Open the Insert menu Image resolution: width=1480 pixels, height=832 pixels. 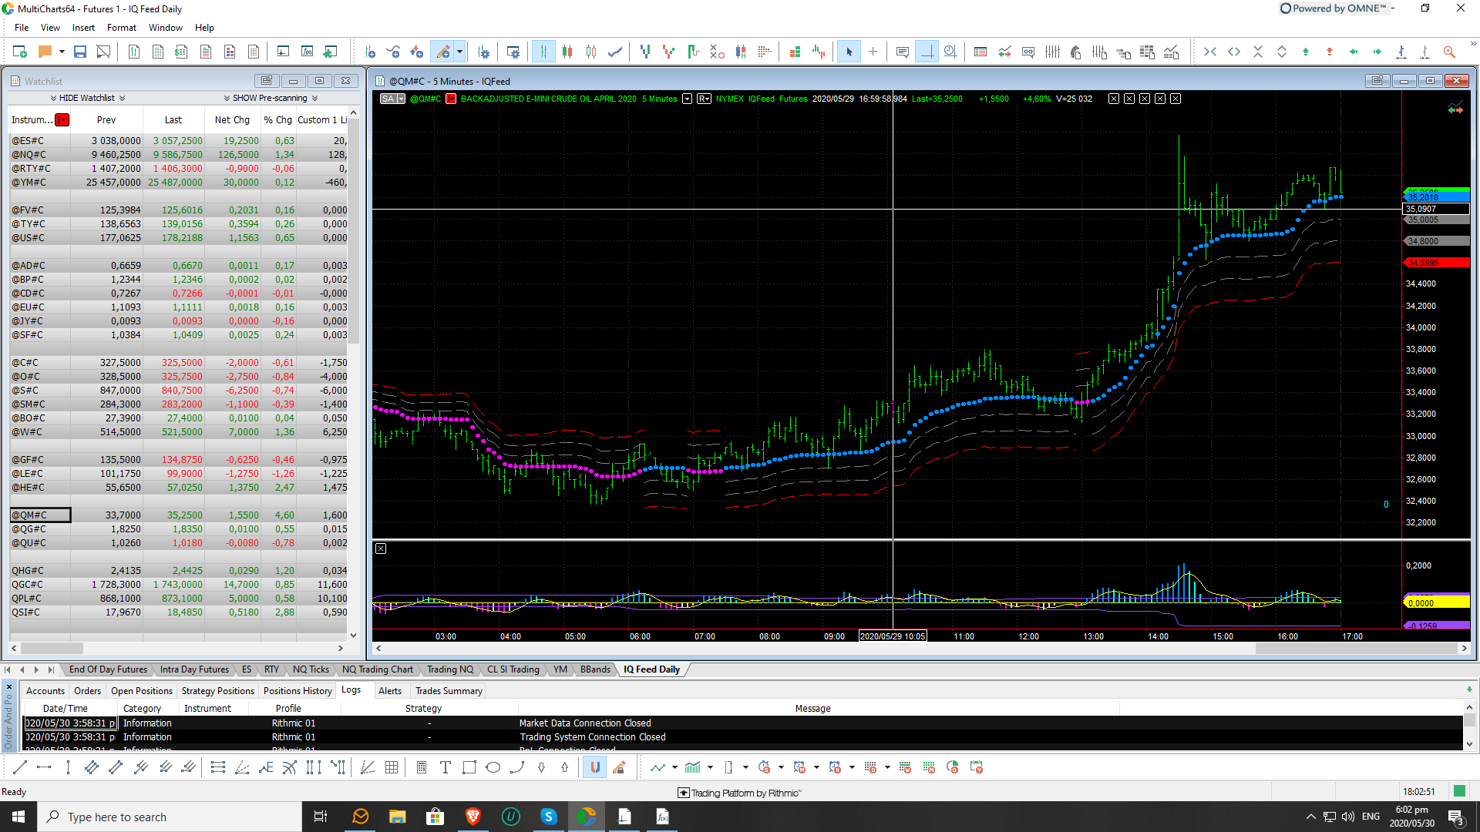[83, 28]
